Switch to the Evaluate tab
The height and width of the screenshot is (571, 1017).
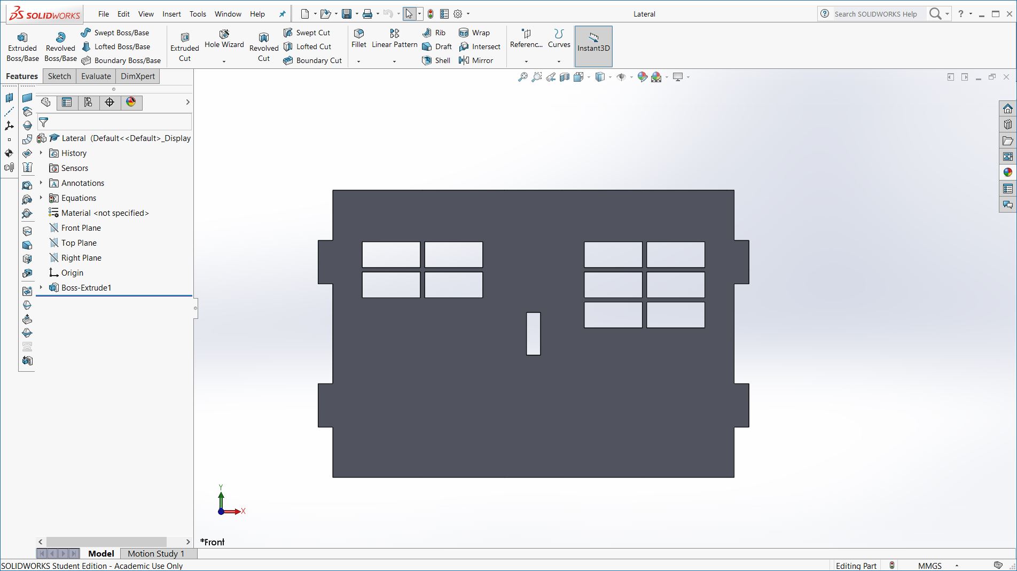(96, 76)
